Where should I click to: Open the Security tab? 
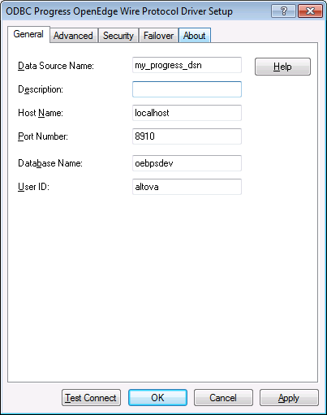click(x=118, y=36)
